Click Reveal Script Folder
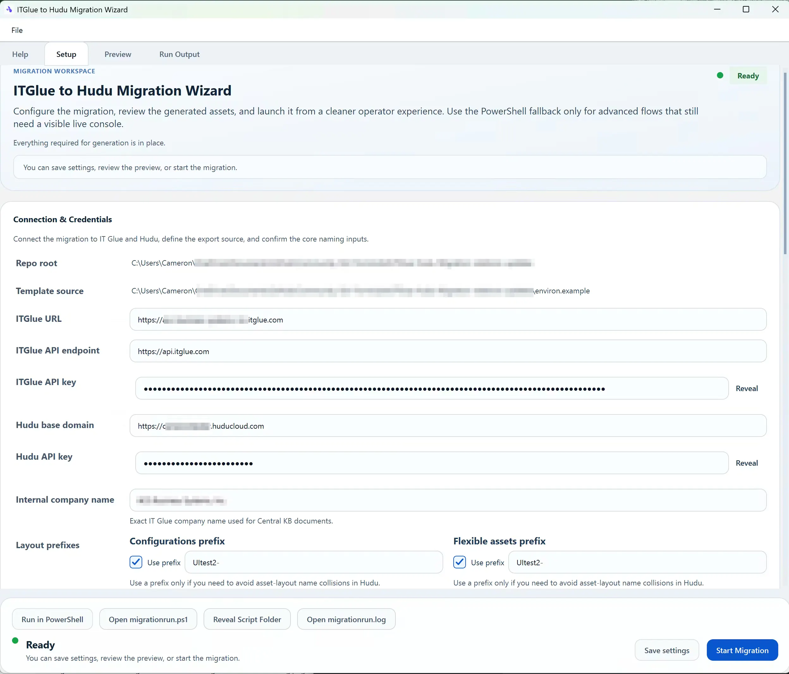The height and width of the screenshot is (674, 789). point(247,619)
